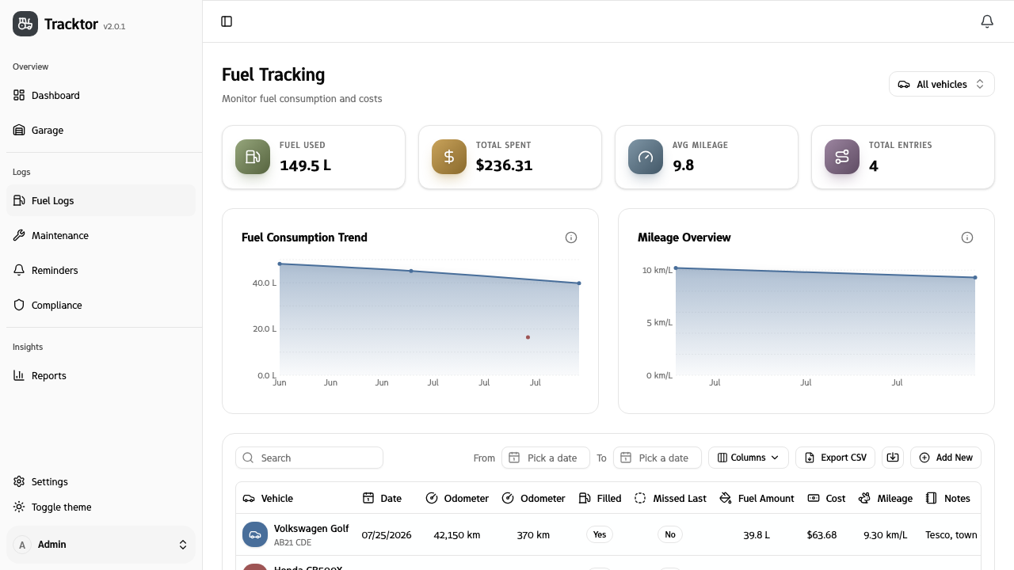The width and height of the screenshot is (1014, 570).
Task: Click the Avg Mileage gauge icon
Action: 646,157
